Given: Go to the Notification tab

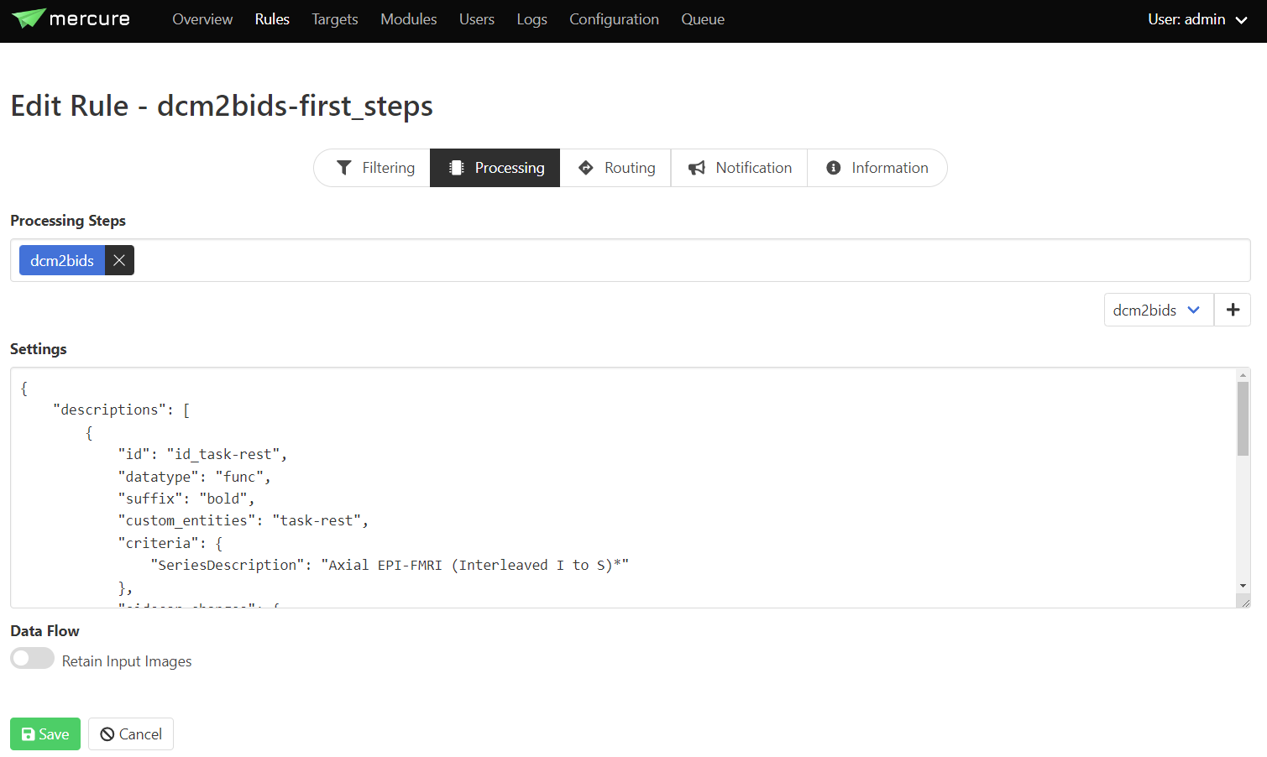Looking at the screenshot, I should coord(739,168).
